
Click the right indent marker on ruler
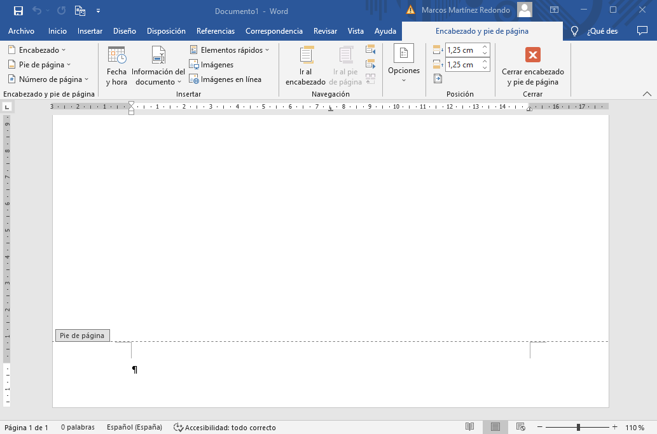(x=530, y=109)
